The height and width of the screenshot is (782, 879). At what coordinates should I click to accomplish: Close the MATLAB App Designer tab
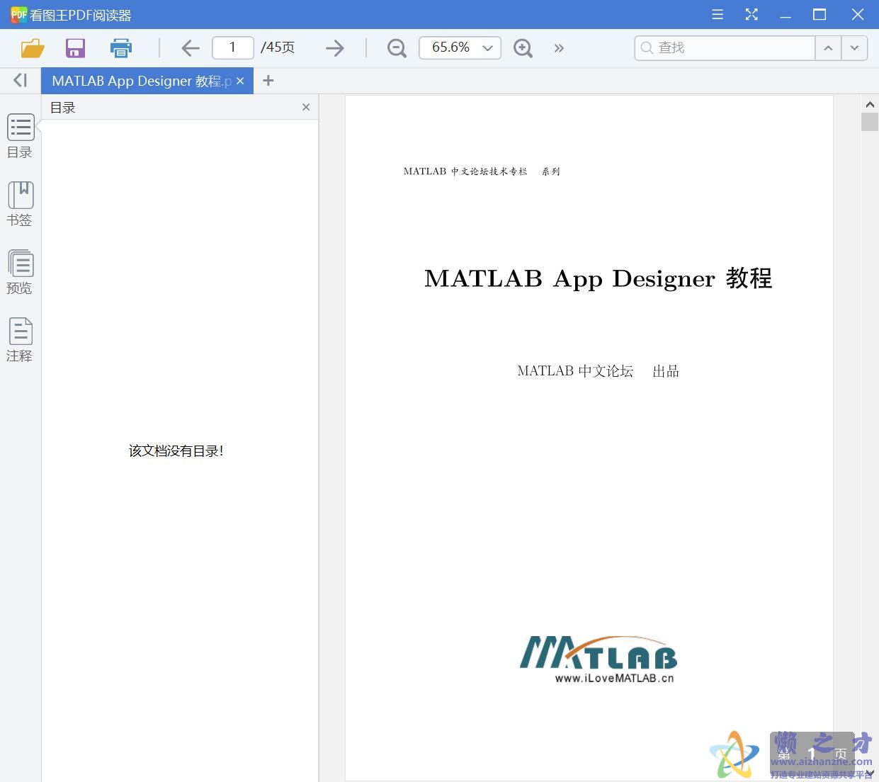(240, 81)
